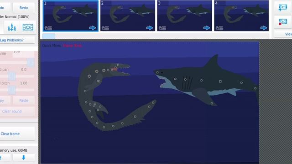This screenshot has height=164, width=292.
Task: Open frame 3 timing settings icon
Action: click(162, 28)
